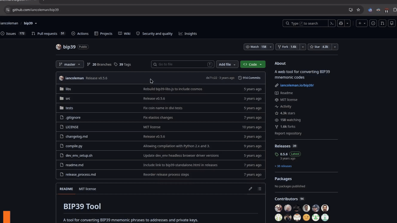Click the bip39 repository owner avatar
Viewport: 397px width, 223px height.
[58, 47]
